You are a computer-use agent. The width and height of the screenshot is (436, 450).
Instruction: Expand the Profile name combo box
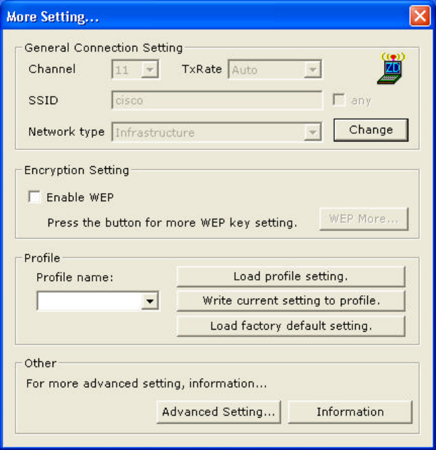(x=150, y=301)
